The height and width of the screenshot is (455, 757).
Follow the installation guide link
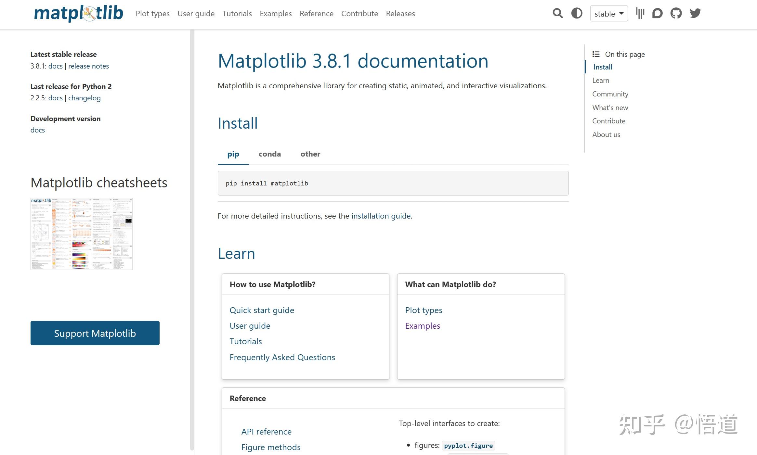(381, 216)
